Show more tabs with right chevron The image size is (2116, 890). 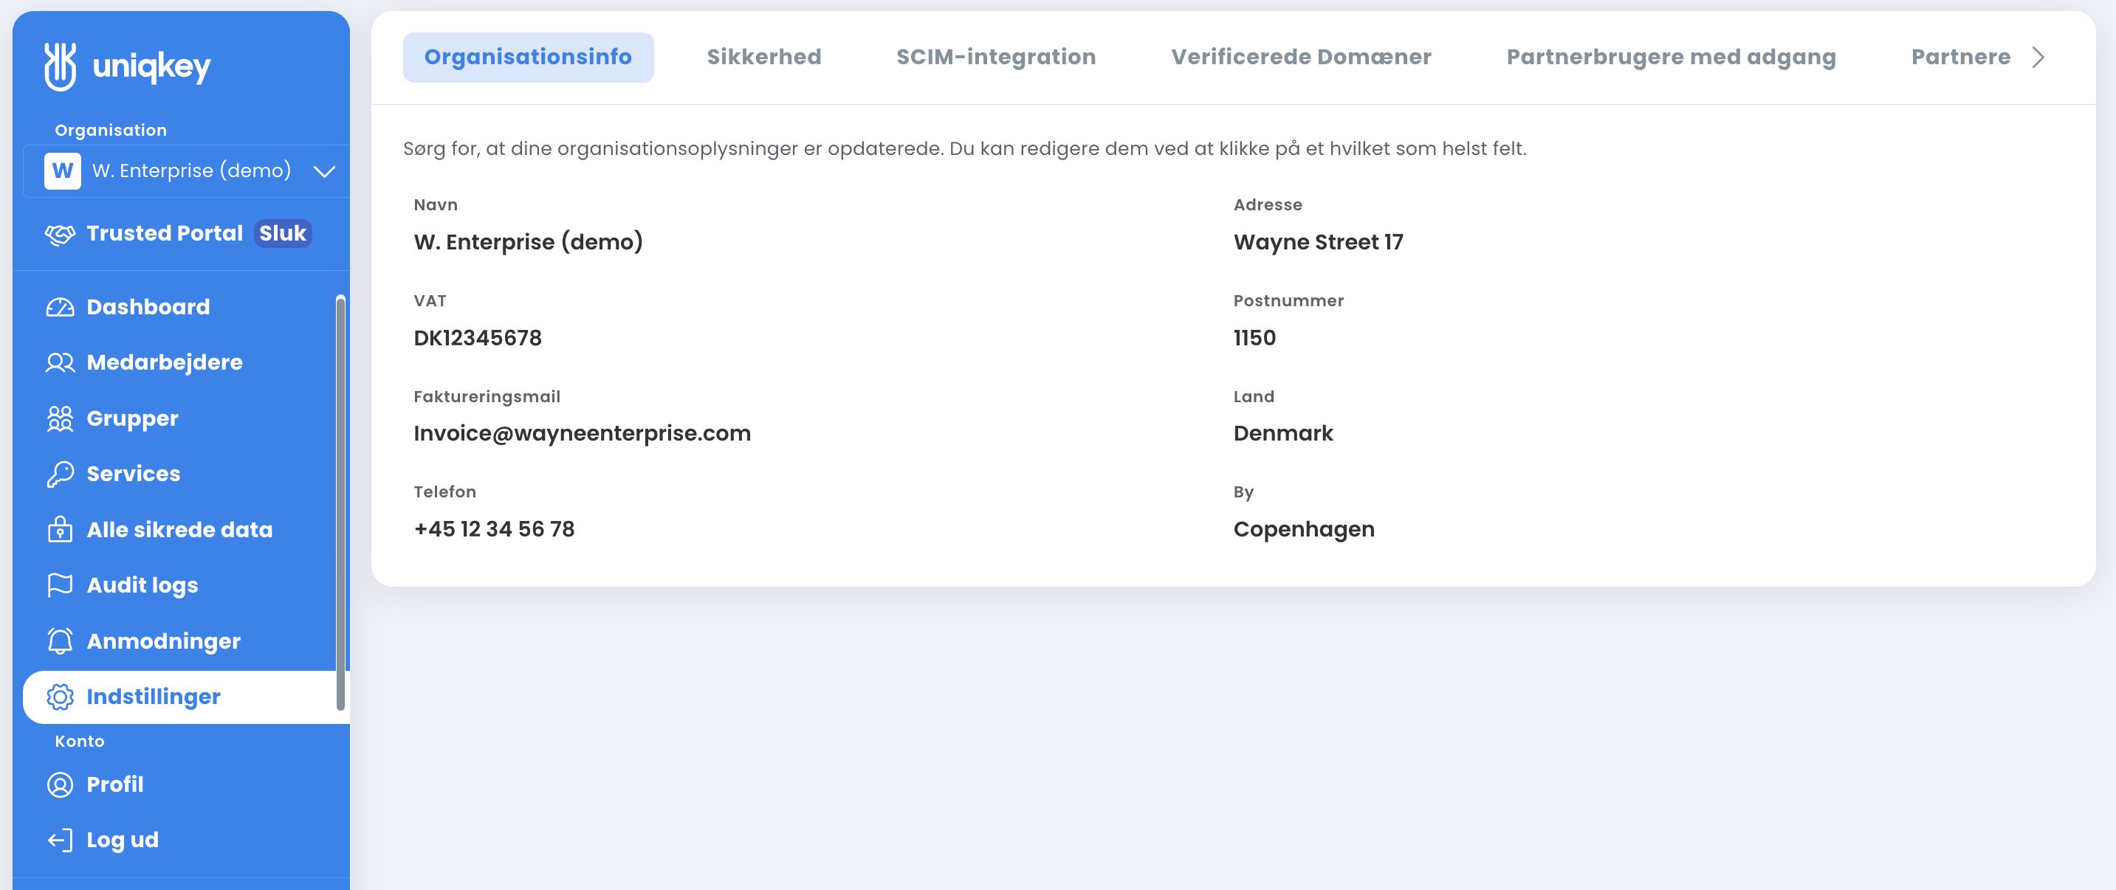[2038, 58]
